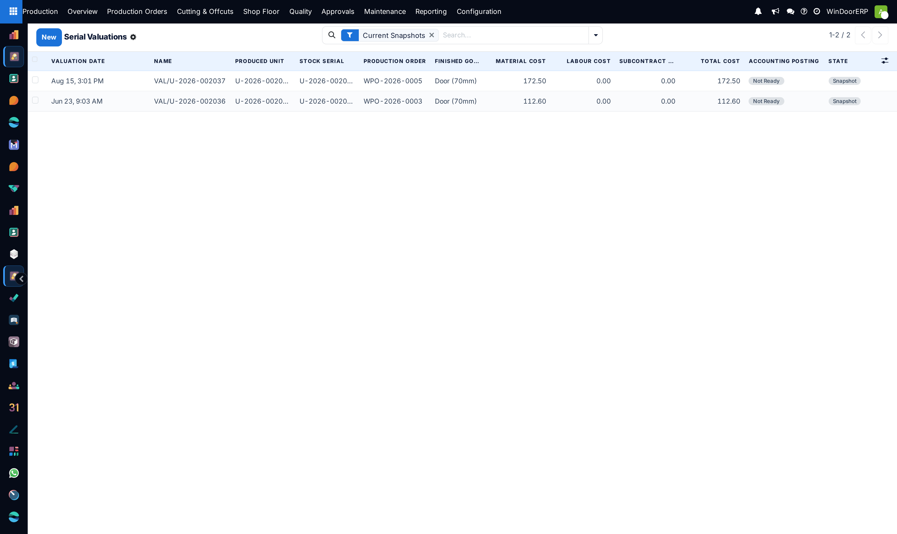Go to the previous page arrow
Image resolution: width=897 pixels, height=534 pixels.
[x=863, y=35]
